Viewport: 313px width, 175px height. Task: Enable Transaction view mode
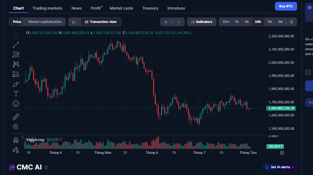pos(101,22)
